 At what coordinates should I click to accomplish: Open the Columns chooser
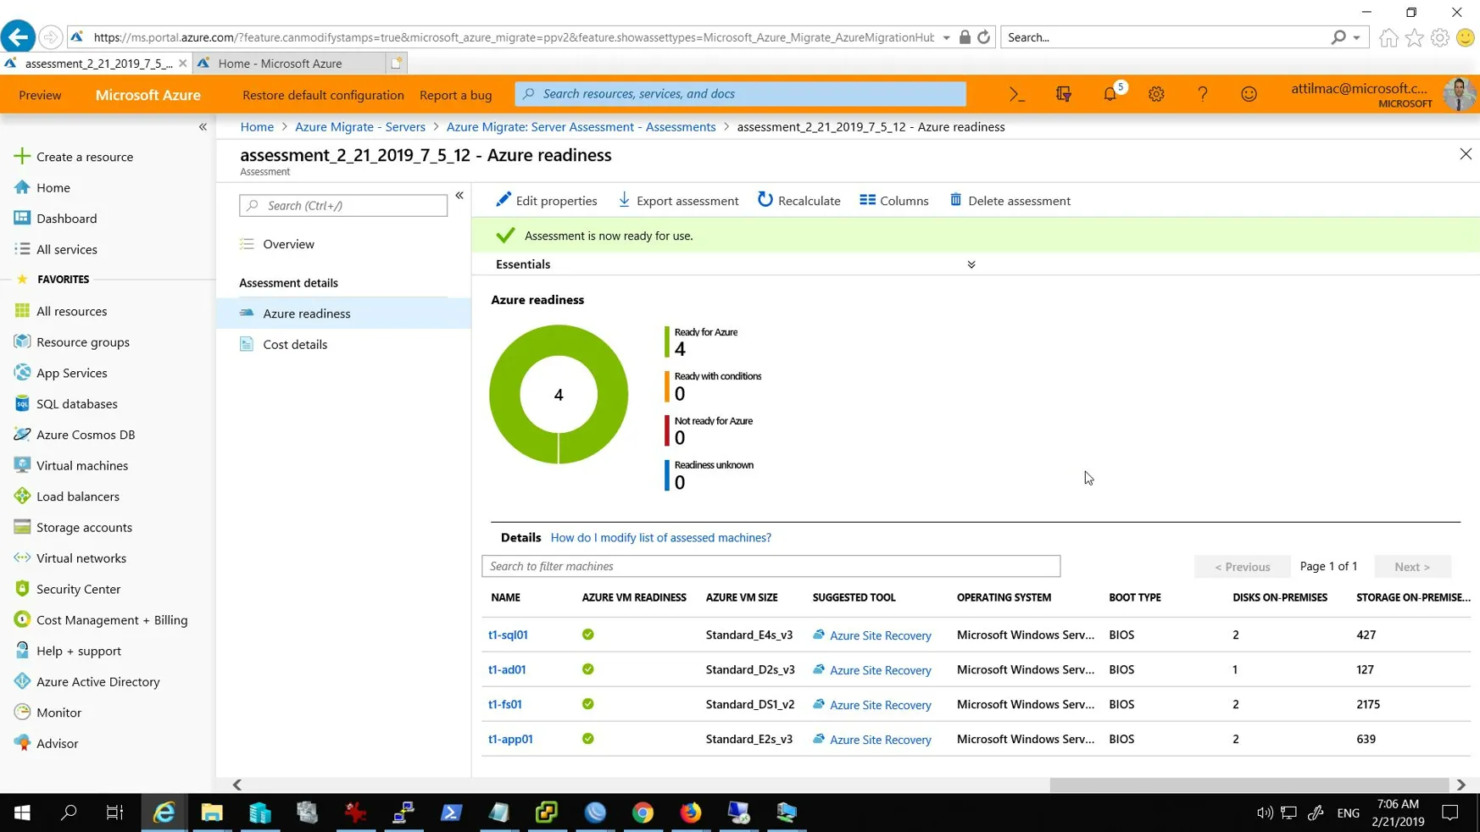(894, 201)
